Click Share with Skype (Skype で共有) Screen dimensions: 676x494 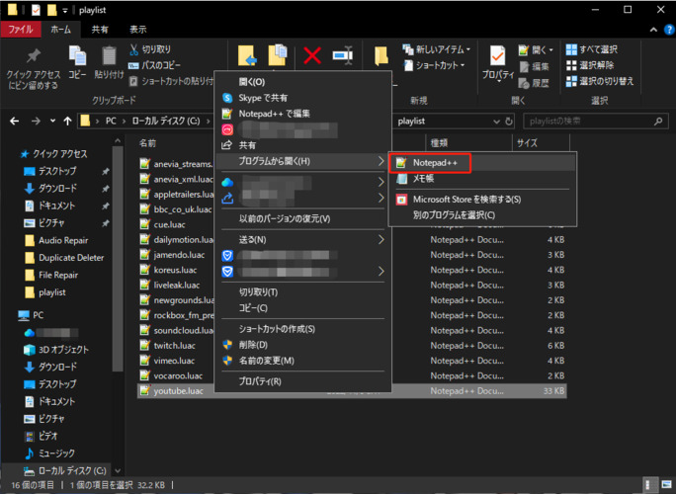(302, 98)
